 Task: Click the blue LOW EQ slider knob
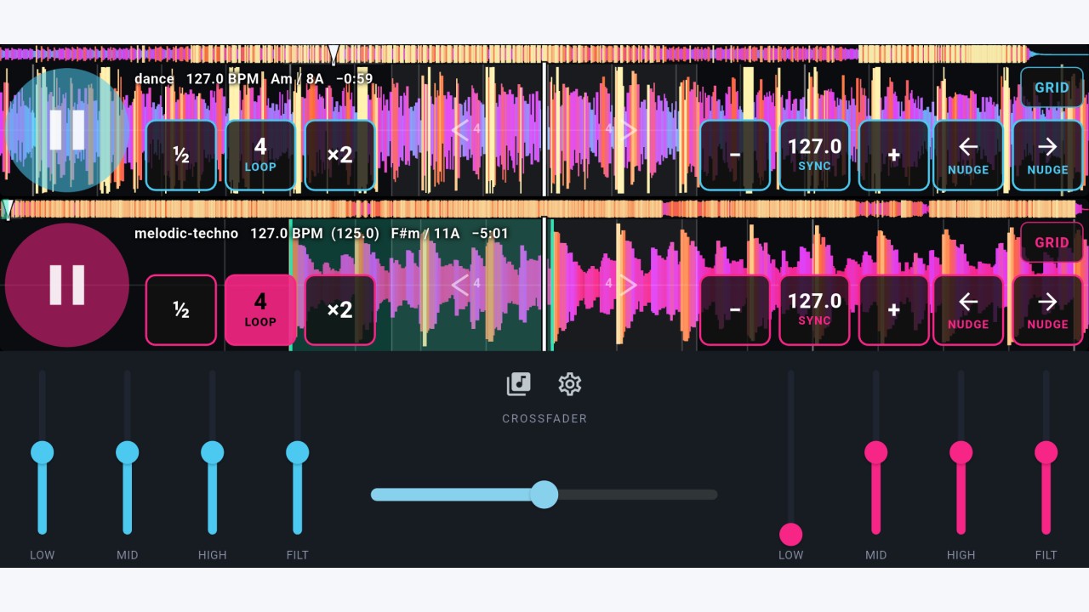pos(43,452)
